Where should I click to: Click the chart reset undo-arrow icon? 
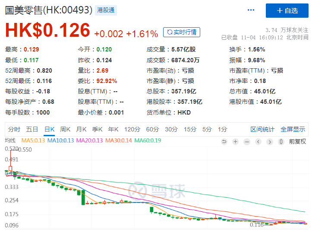tap(224, 142)
